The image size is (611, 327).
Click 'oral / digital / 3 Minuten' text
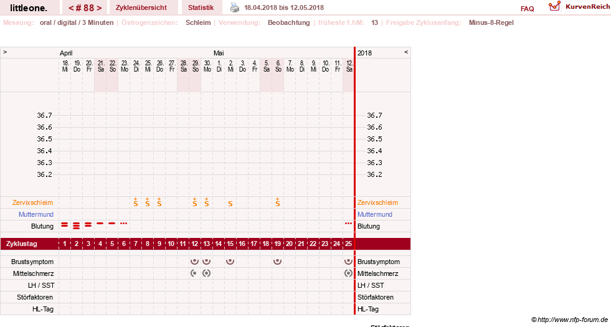pyautogui.click(x=77, y=22)
